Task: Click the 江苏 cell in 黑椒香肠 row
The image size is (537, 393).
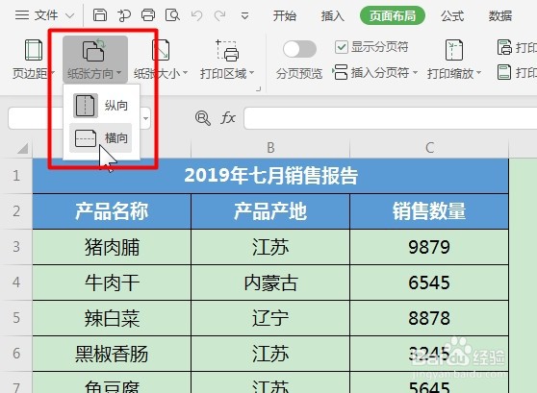Action: [x=270, y=354]
